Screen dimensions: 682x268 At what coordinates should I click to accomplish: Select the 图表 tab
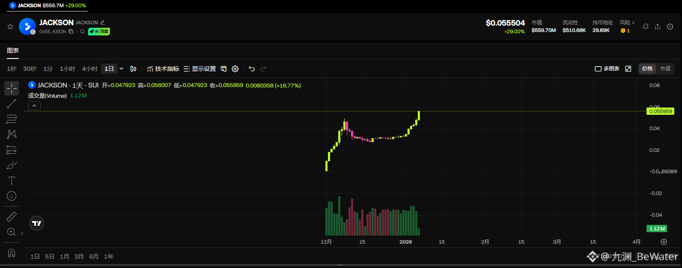(x=13, y=50)
